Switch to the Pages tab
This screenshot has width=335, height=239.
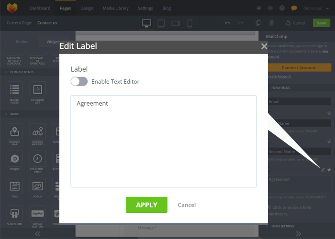65,8
